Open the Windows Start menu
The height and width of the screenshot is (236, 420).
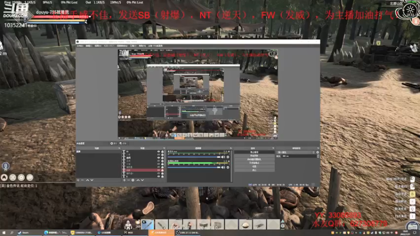(x=4, y=233)
